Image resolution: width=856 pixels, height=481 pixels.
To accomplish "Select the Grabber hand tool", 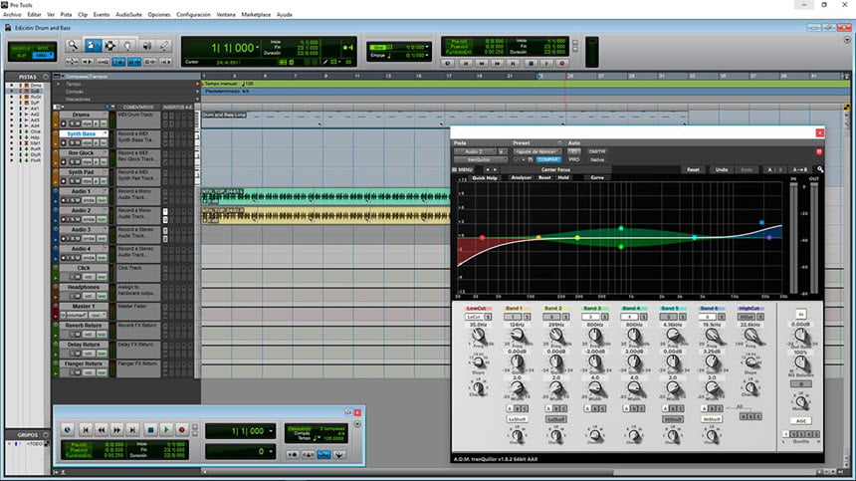I will [x=127, y=46].
